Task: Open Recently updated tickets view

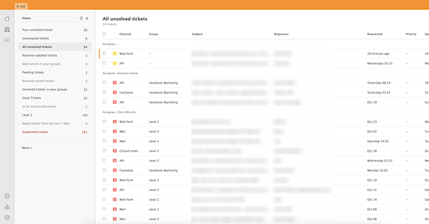Action: click(55, 55)
